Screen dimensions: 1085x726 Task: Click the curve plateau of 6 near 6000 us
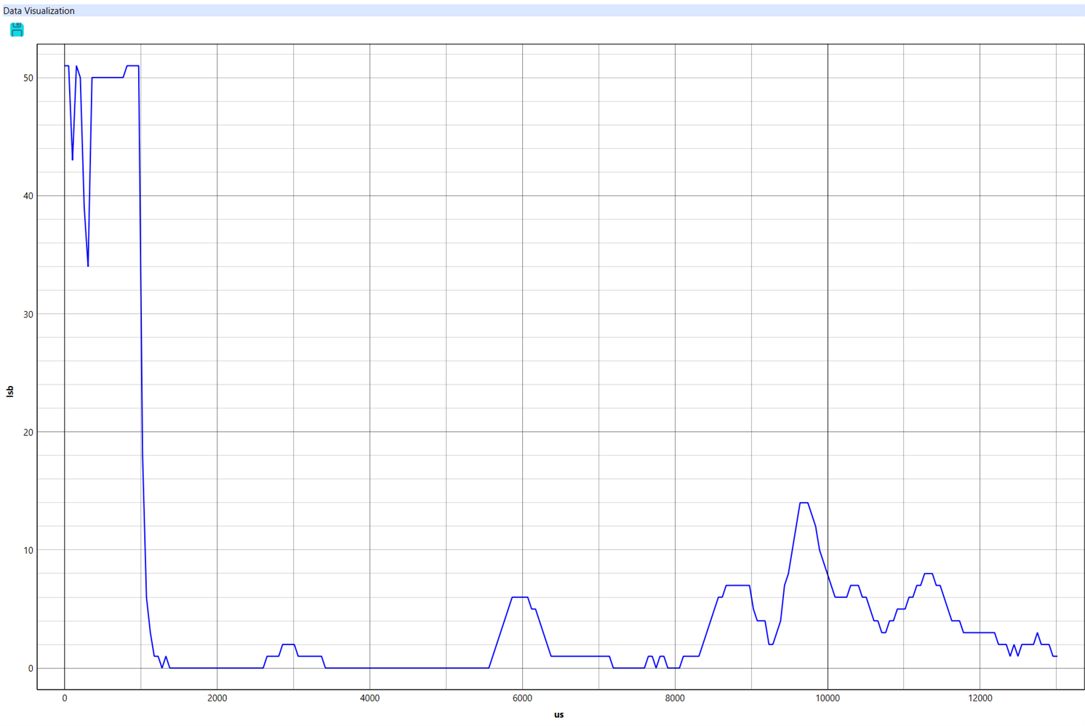(x=519, y=597)
